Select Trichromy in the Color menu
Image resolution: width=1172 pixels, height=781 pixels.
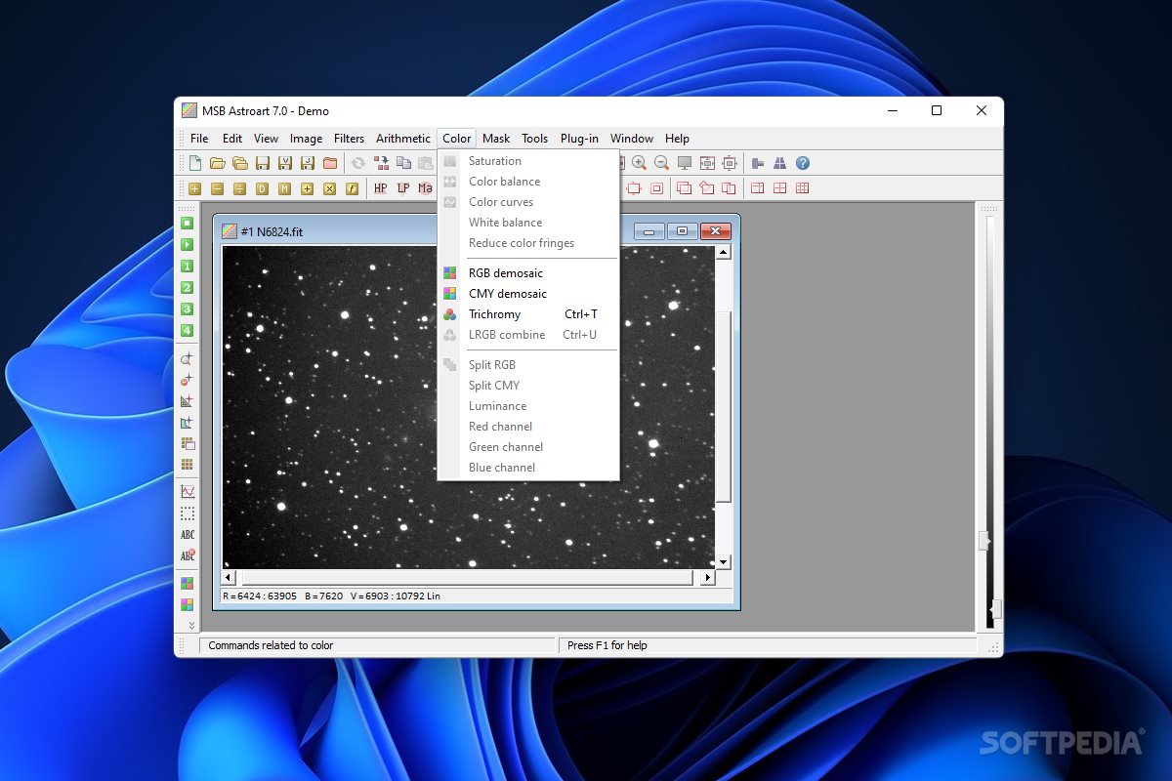528,314
